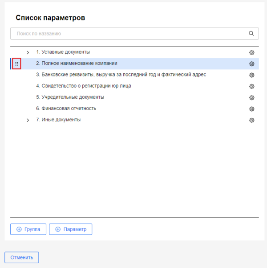Image resolution: width=267 pixels, height=268 pixels.
Task: Select Полное наименование компании item
Action: [x=77, y=64]
